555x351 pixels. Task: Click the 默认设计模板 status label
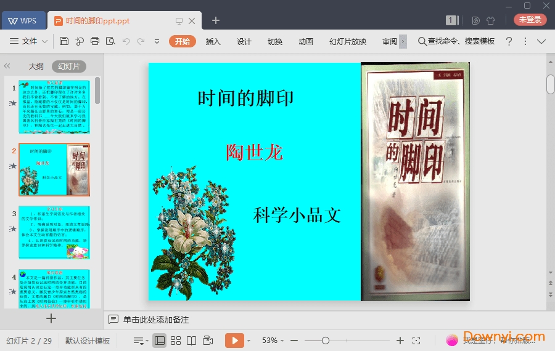(x=88, y=341)
